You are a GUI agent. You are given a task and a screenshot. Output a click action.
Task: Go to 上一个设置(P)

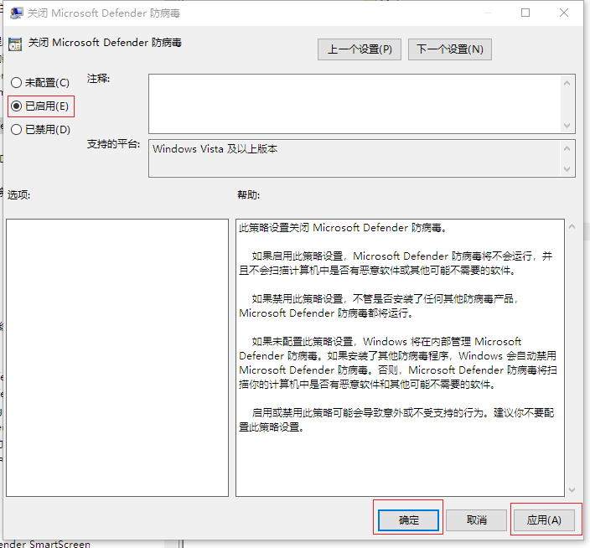(360, 49)
